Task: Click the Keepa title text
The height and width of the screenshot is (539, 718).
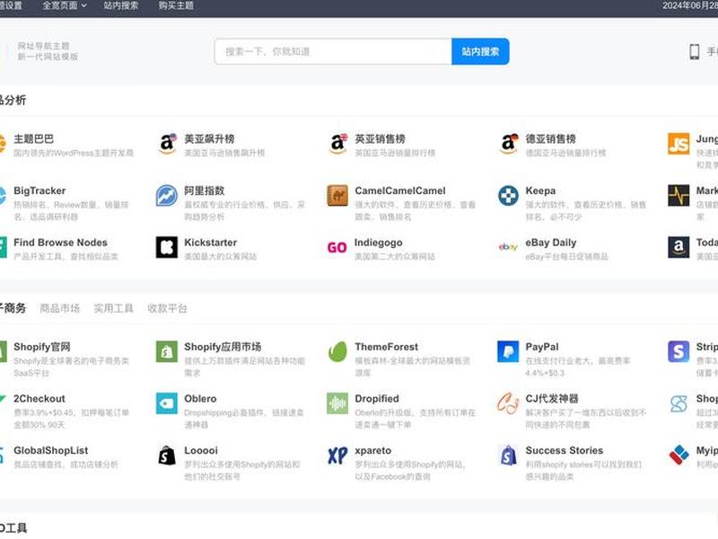Action: (x=540, y=190)
